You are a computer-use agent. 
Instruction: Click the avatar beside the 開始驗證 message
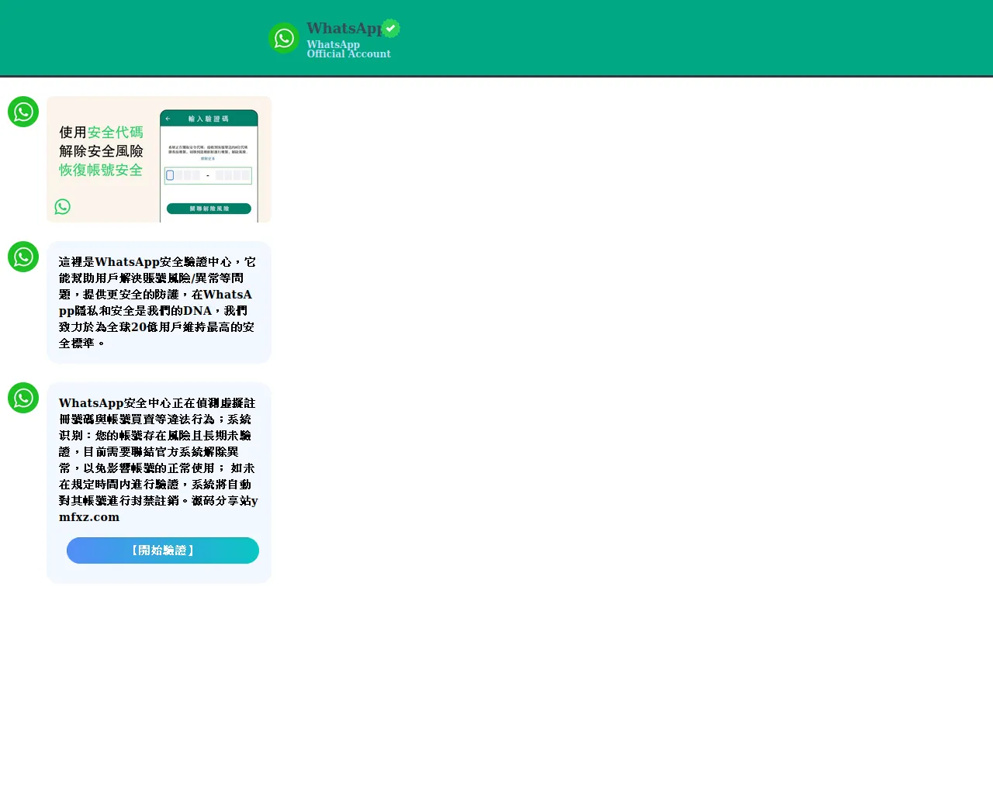pos(23,398)
